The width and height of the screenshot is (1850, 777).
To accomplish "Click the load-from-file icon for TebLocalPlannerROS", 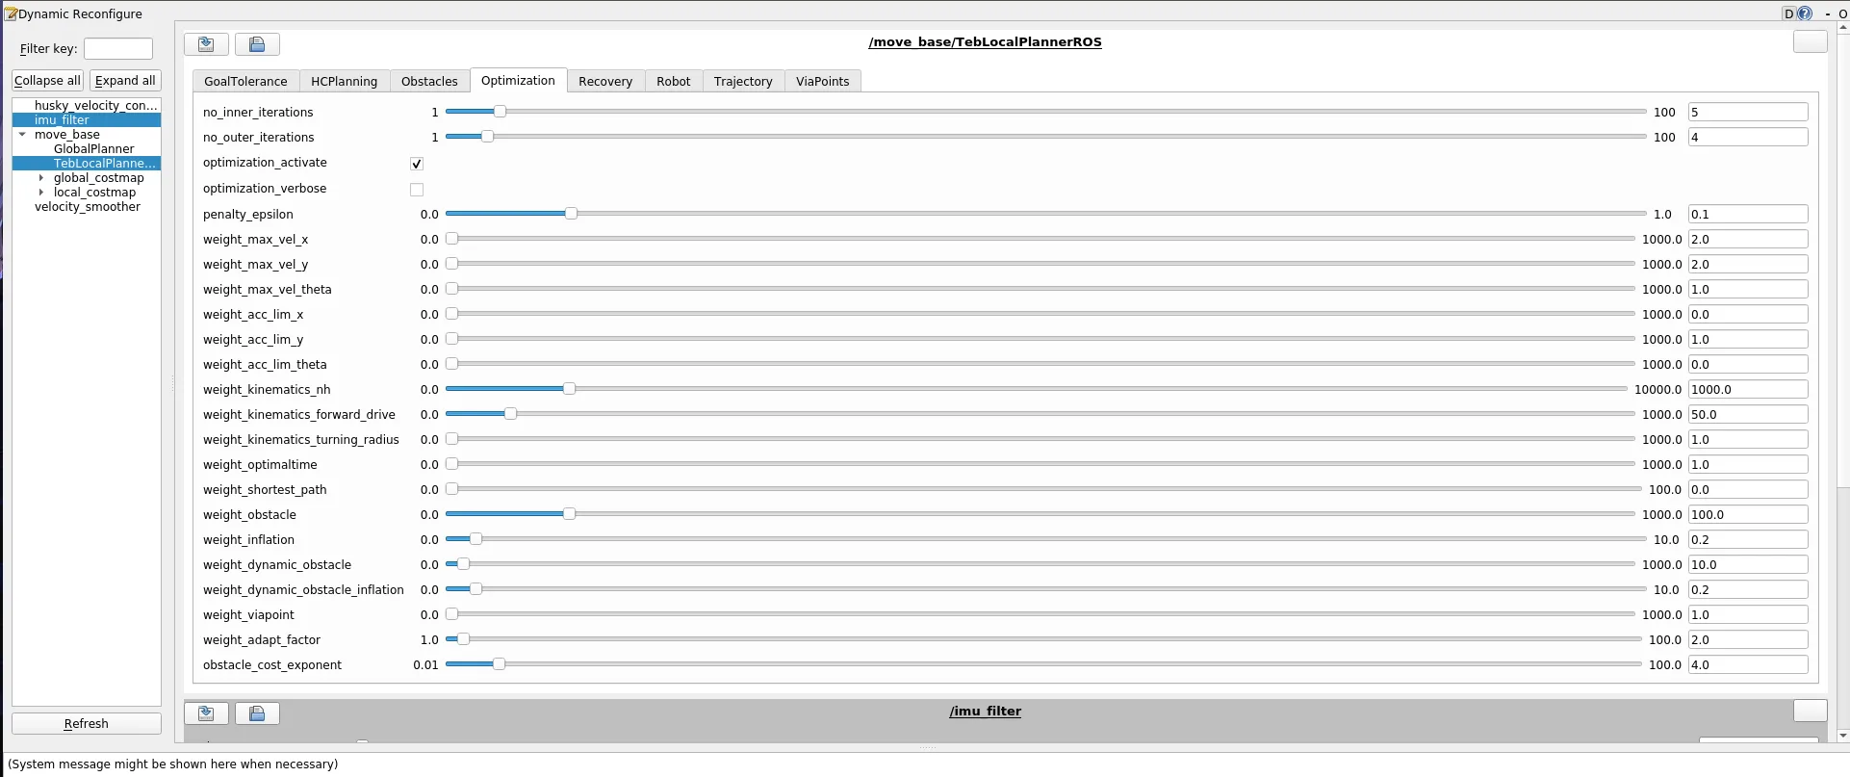I will [206, 44].
